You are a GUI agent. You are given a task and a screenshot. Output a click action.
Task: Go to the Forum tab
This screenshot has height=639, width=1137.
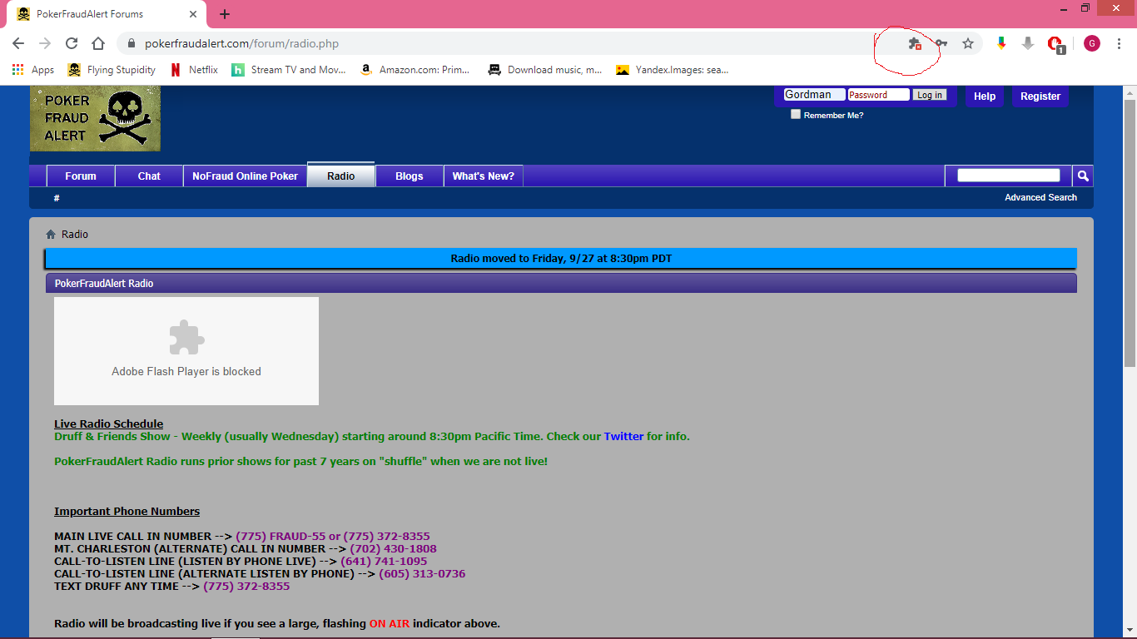point(81,176)
